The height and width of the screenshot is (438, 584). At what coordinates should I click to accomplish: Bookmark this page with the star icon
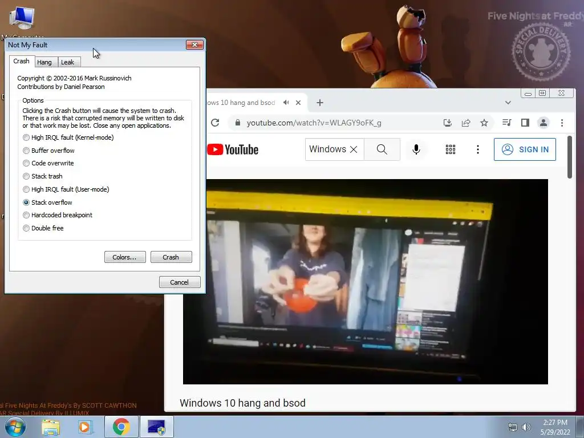pos(484,123)
